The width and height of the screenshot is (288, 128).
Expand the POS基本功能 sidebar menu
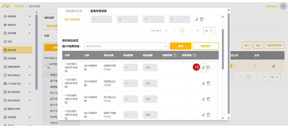pyautogui.click(x=17, y=84)
